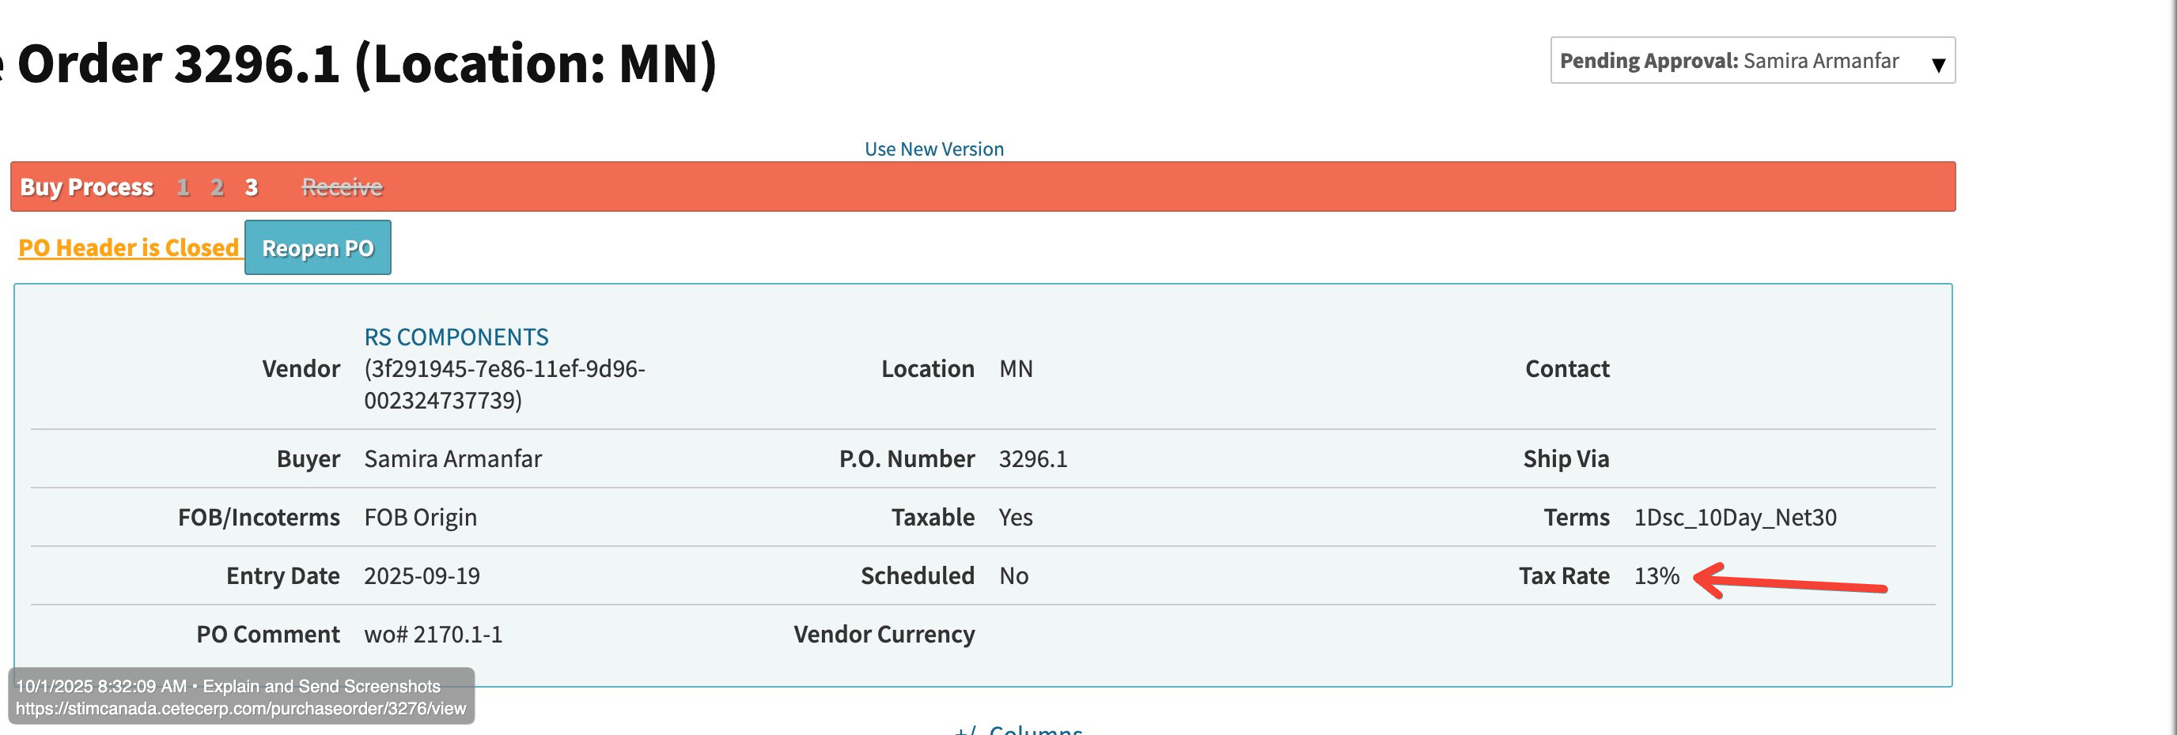Select the 1Dsc_10Day_Net30 terms value
This screenshot has height=735, width=2177.
(x=1734, y=518)
